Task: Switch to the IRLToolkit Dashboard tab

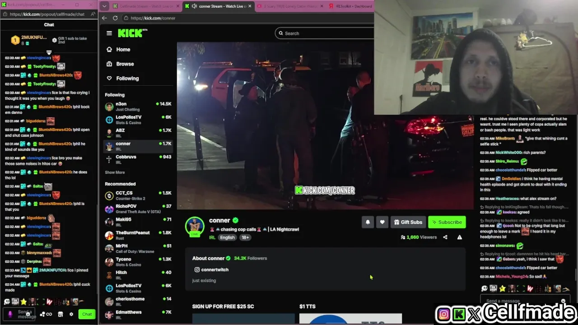Action: tap(350, 6)
